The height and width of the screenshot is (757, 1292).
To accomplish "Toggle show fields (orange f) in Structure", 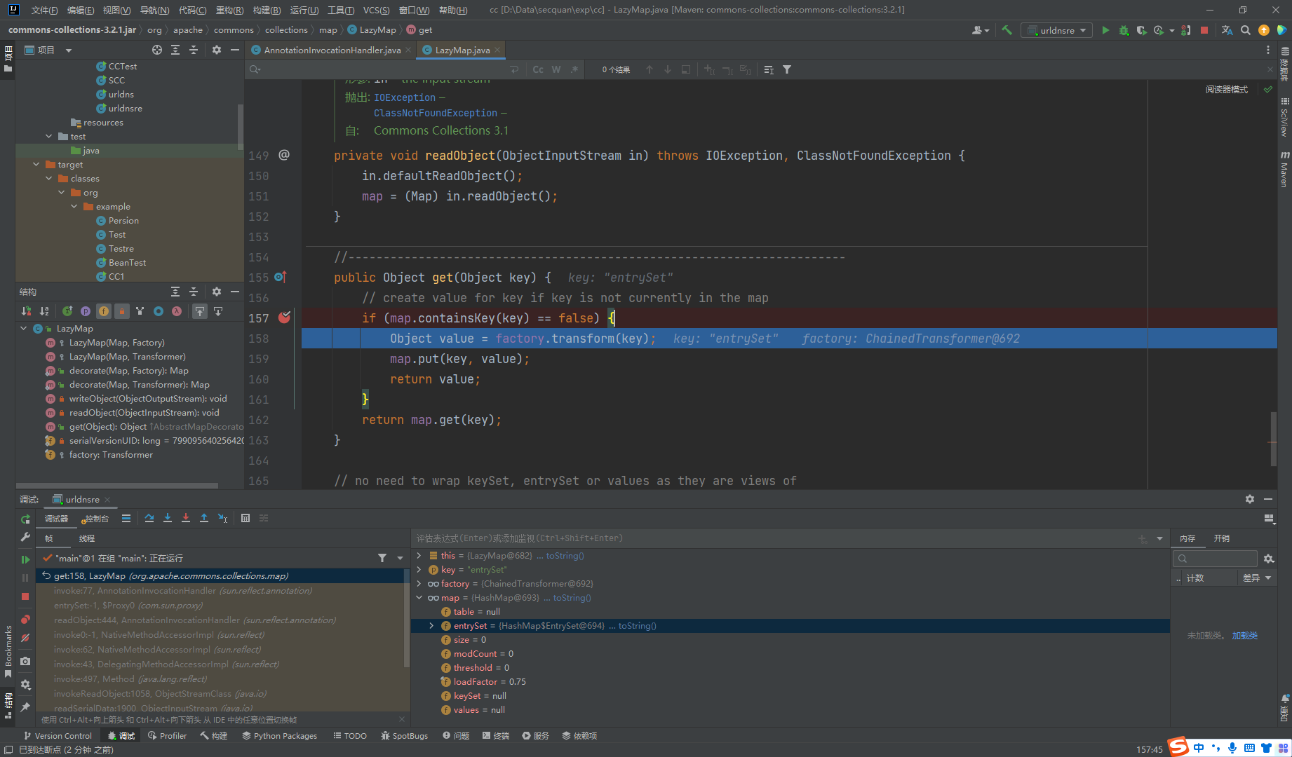I will 104,311.
